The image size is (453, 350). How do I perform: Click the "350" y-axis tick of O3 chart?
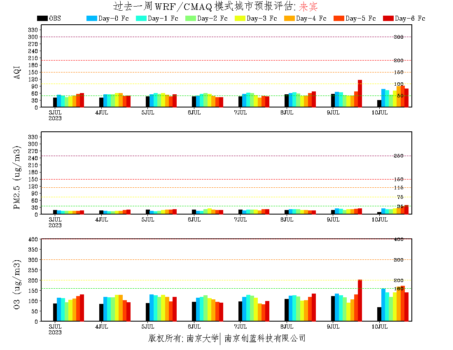tap(33, 250)
